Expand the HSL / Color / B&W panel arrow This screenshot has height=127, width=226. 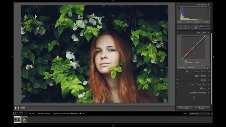[209, 72]
